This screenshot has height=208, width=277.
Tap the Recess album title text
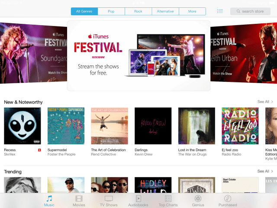pos(10,150)
